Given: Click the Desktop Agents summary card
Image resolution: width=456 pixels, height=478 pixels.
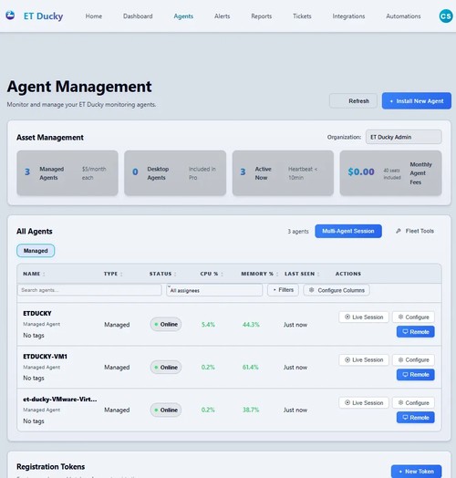Looking at the screenshot, I should click(175, 172).
